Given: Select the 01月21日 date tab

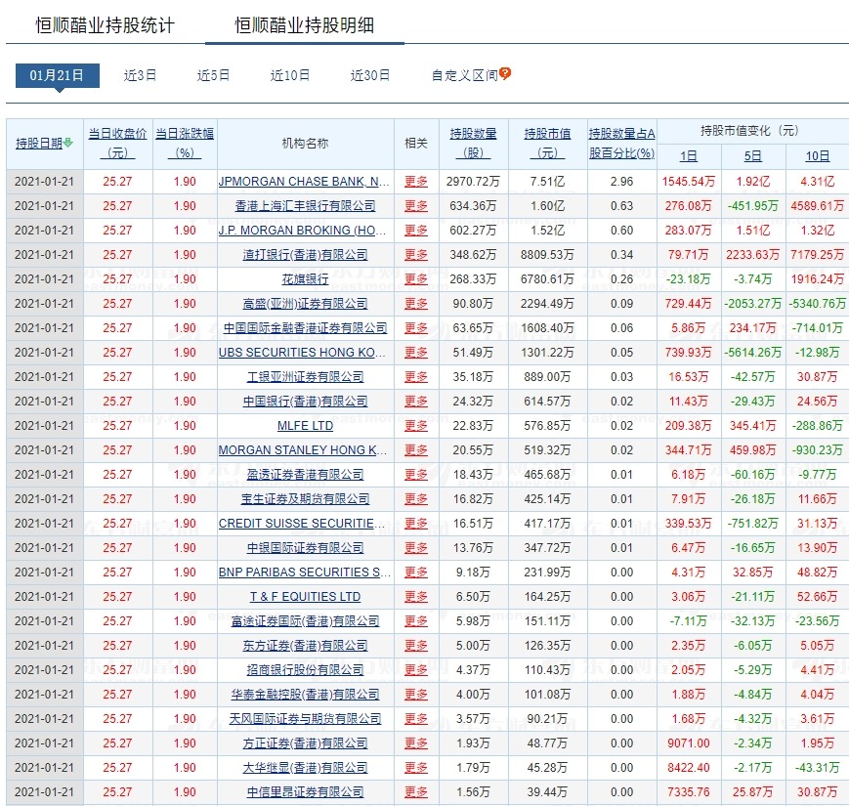Looking at the screenshot, I should (57, 75).
